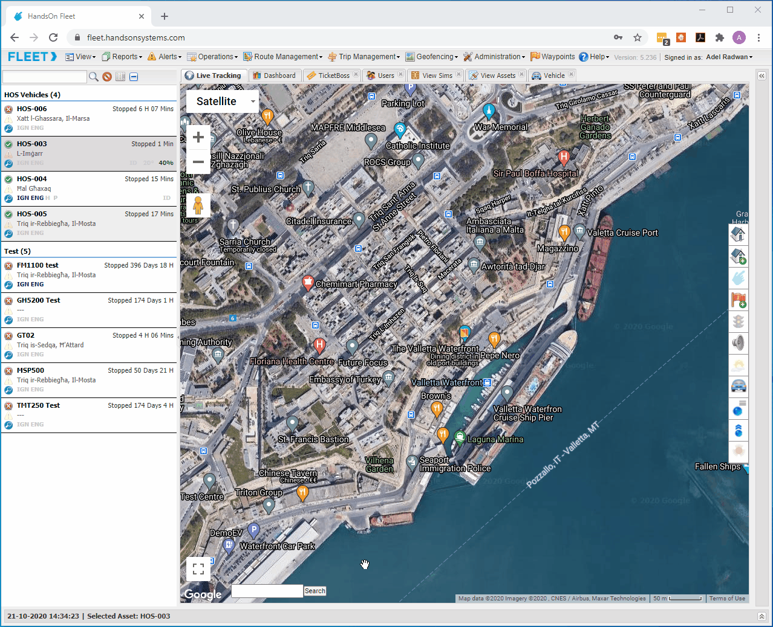Viewport: 773px width, 627px height.
Task: Click the add waypoint flag icon
Action: [x=738, y=300]
